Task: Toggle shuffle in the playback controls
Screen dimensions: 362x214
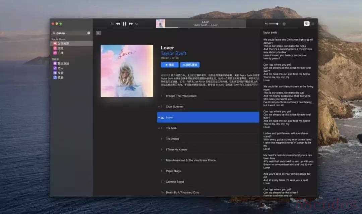Action: click(x=112, y=24)
